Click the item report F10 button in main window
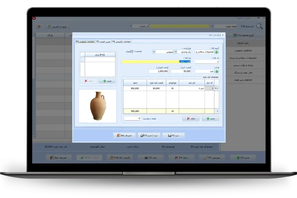Screen dimensions: 297x198 click(120, 157)
